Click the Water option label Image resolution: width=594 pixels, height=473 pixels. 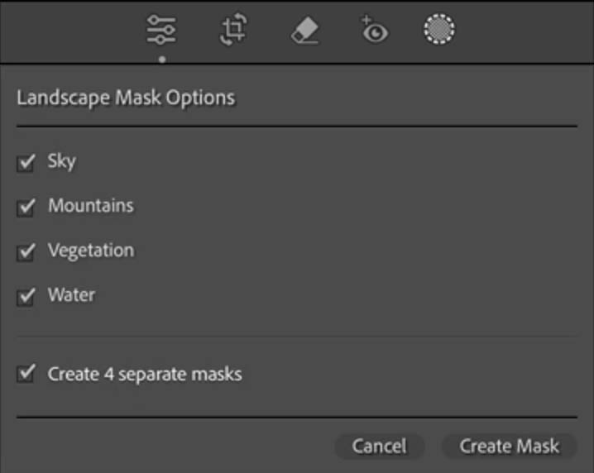(x=71, y=295)
